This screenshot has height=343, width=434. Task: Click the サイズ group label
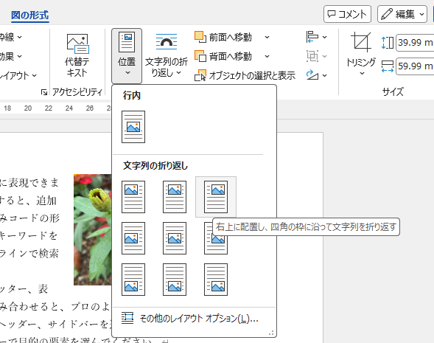393,91
